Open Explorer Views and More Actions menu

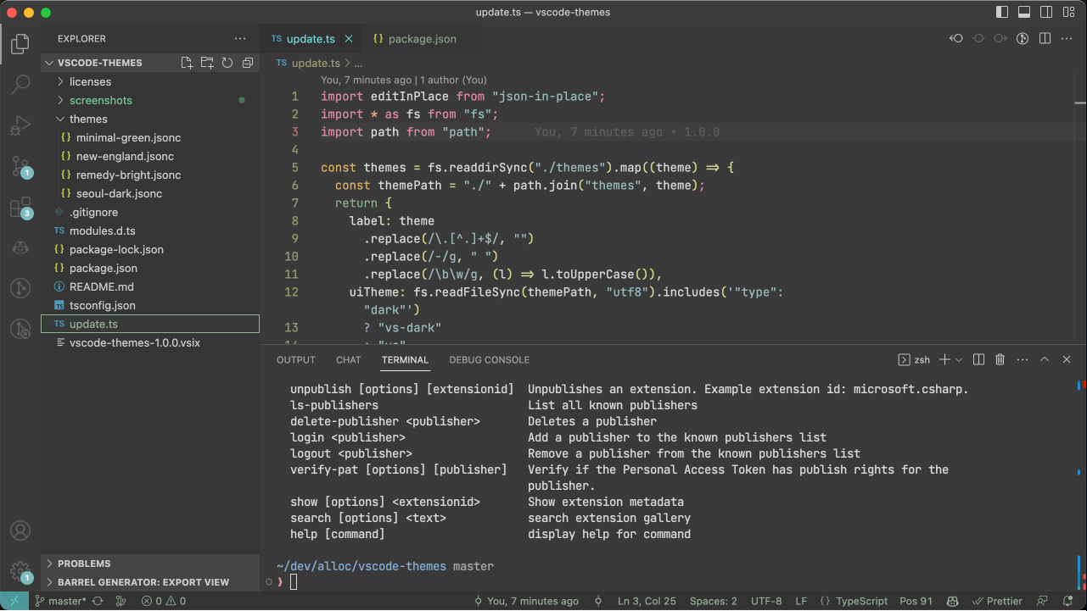[241, 39]
